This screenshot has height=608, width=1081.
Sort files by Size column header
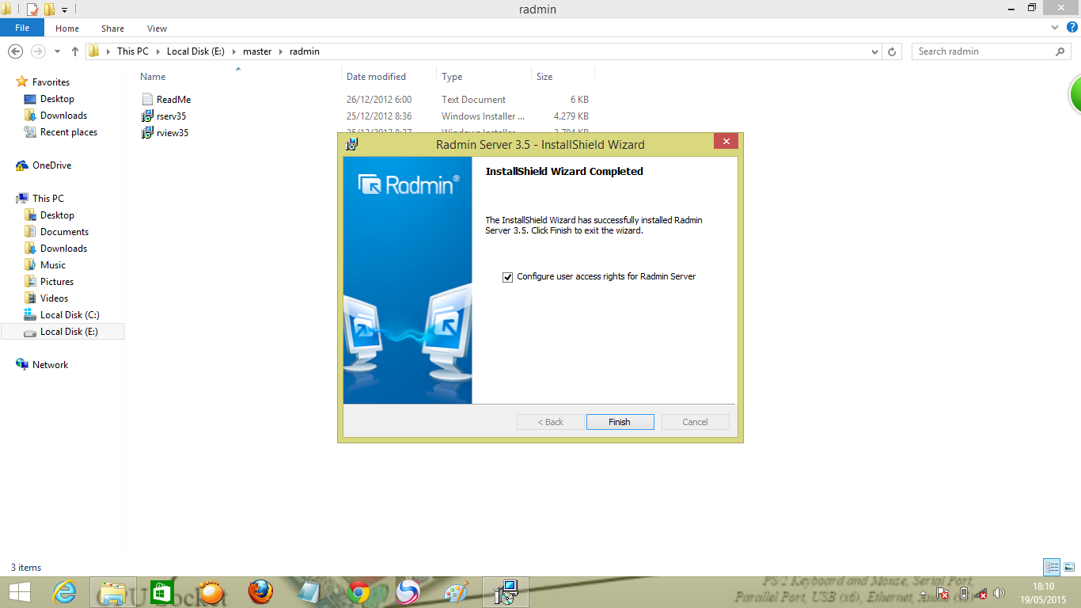point(544,77)
